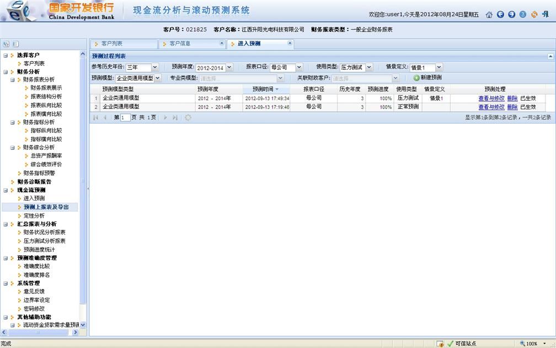Click 新建预测 button text
Screen dimensions: 556x348
[431, 78]
